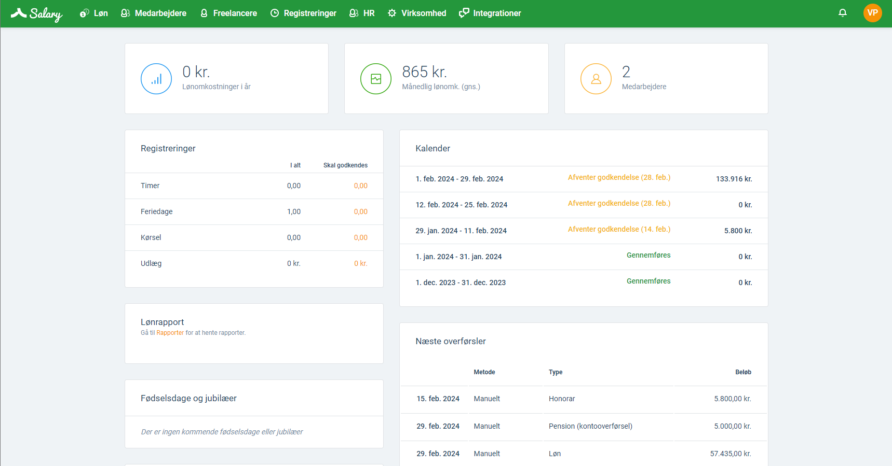Open the VP user avatar menu

[872, 13]
